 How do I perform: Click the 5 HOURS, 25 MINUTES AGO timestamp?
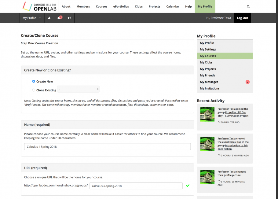click(x=231, y=183)
